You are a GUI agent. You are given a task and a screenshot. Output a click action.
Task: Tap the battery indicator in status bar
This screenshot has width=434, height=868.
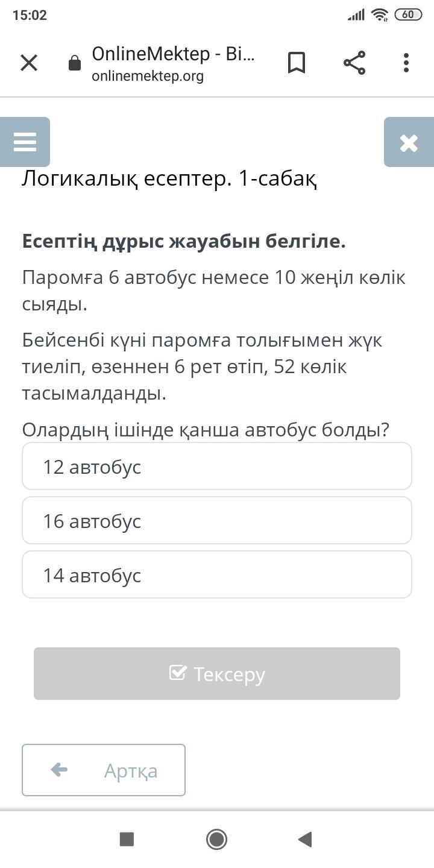408,15
